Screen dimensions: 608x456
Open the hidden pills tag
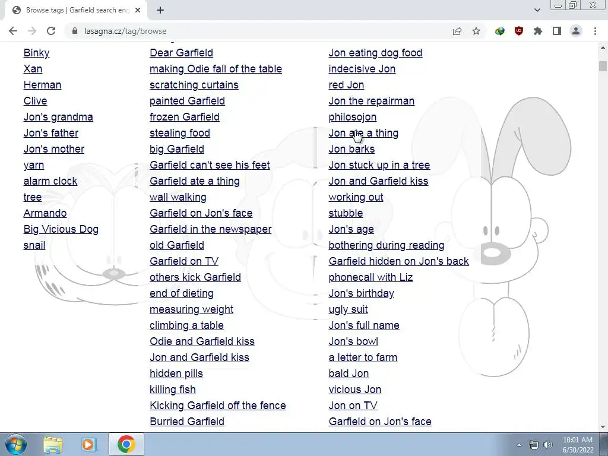tap(176, 373)
